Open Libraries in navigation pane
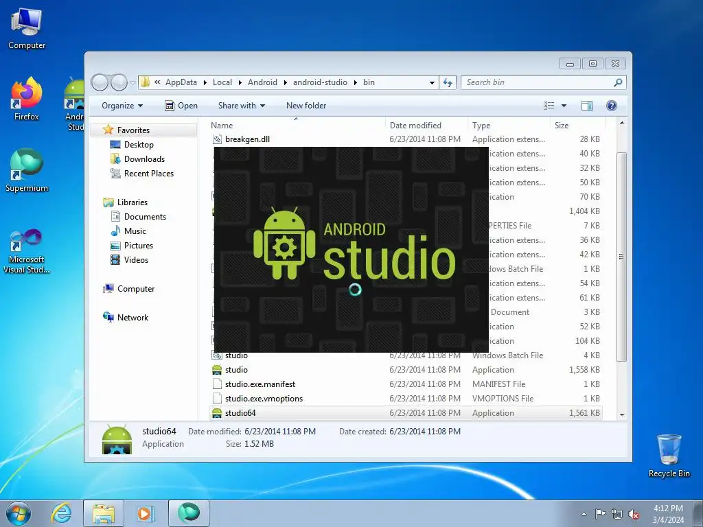The image size is (703, 527). [x=132, y=202]
